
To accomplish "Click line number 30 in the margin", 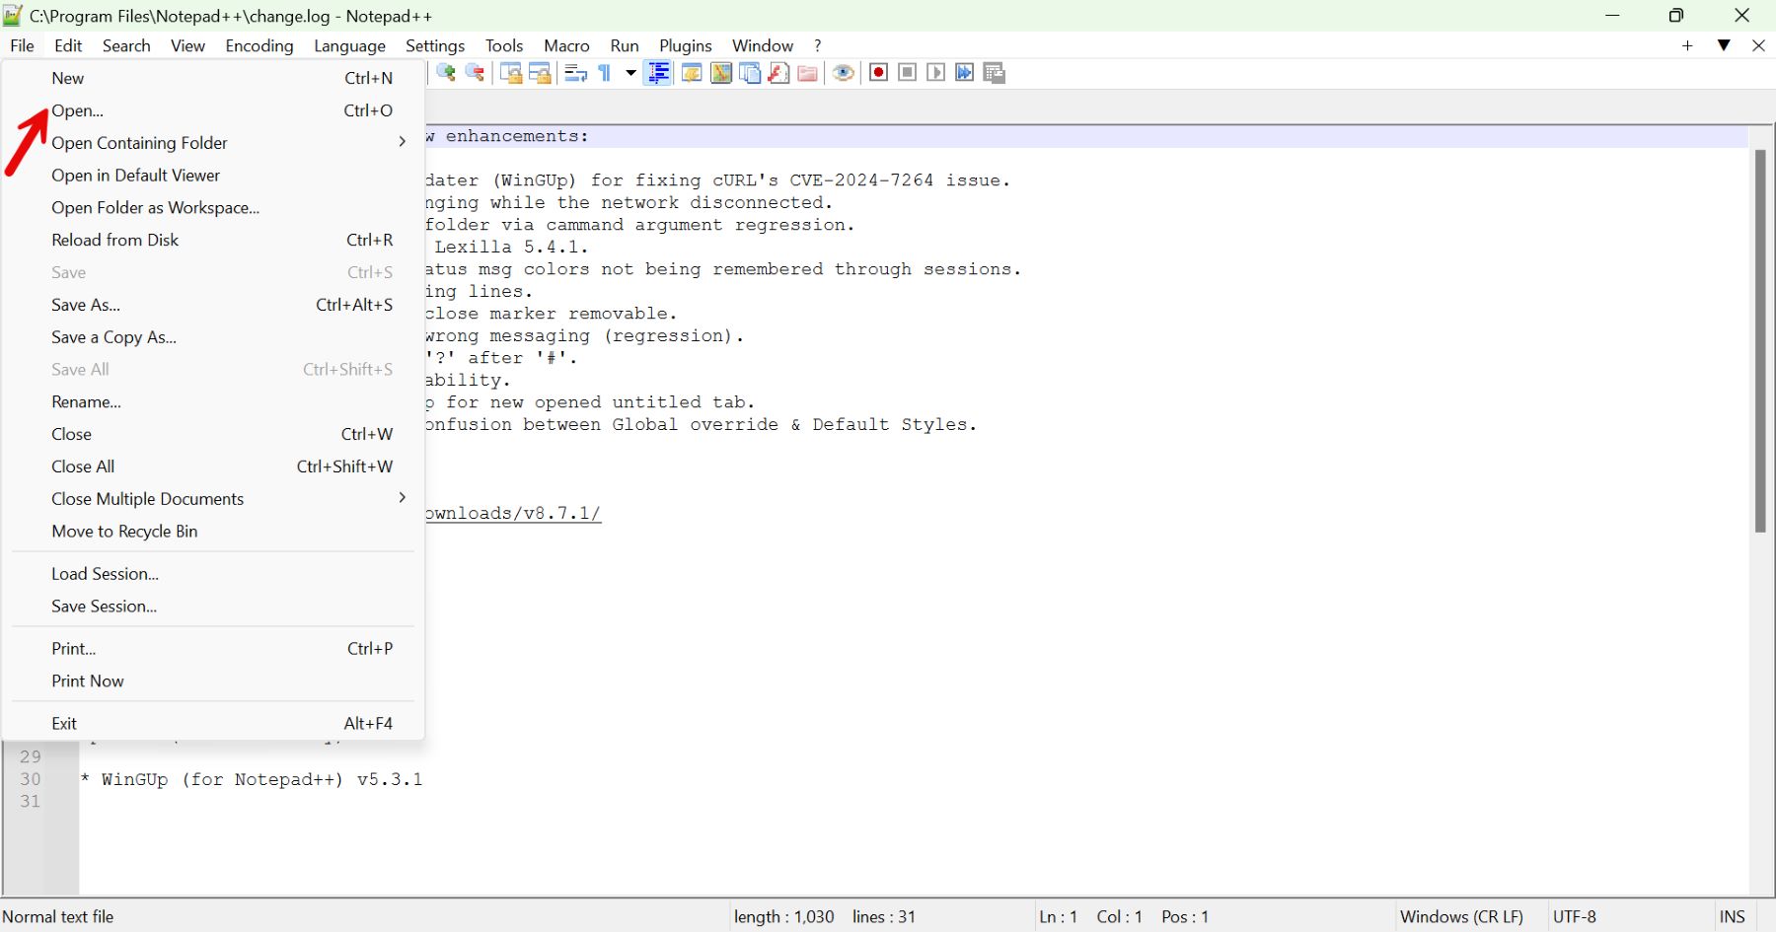I will (x=30, y=778).
